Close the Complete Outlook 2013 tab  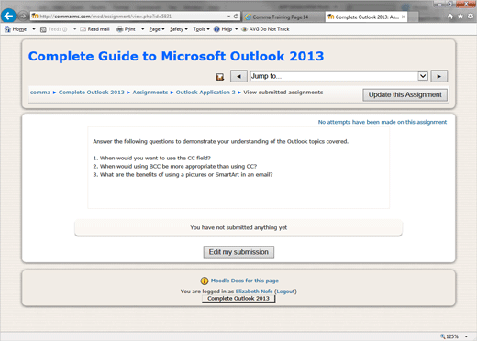[x=404, y=16]
